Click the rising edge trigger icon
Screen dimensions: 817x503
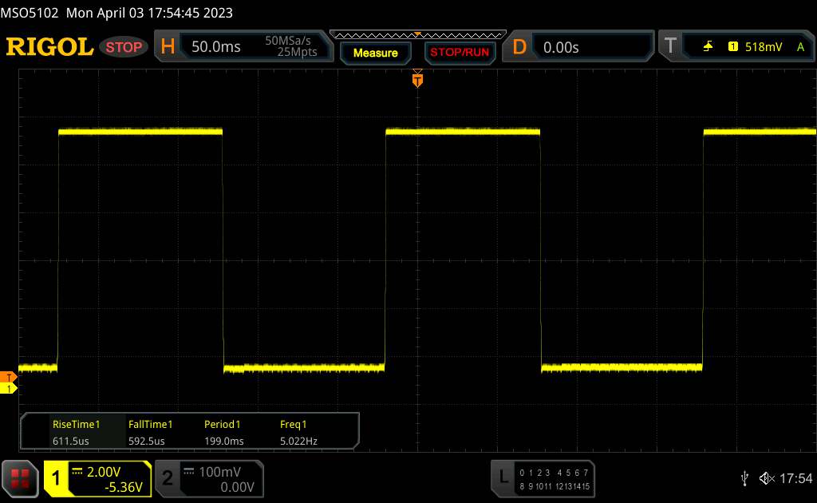708,47
